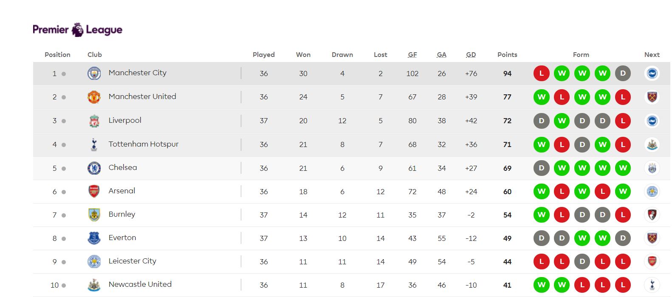Expand the Manchester City row position indicator

[x=64, y=74]
